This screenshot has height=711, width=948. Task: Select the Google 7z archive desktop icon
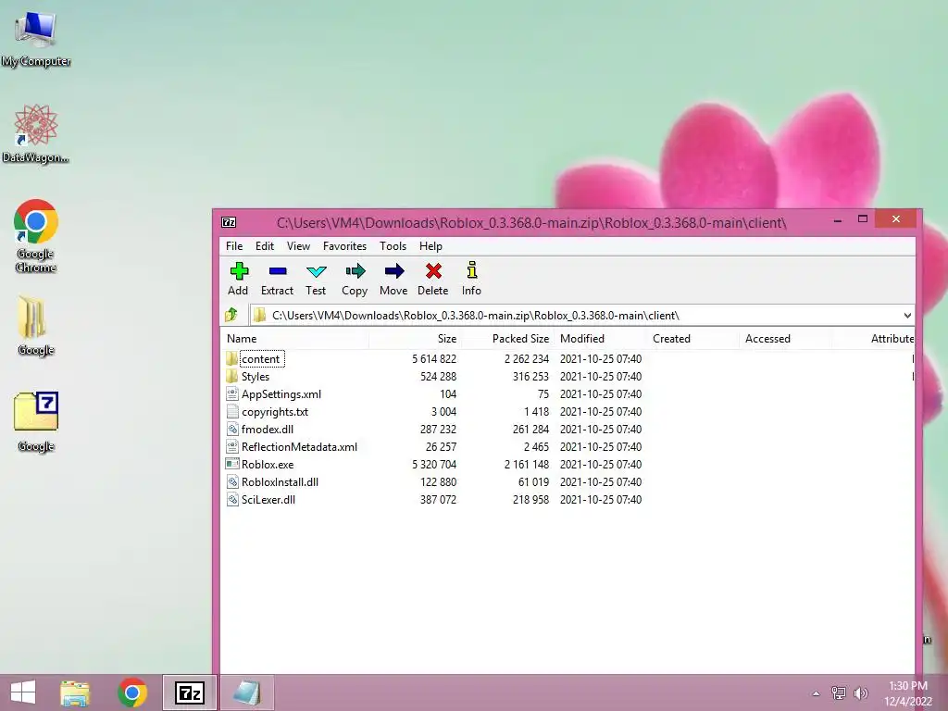pyautogui.click(x=36, y=421)
